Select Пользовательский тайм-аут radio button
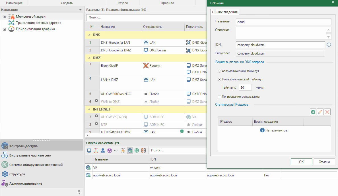This screenshot has width=338, height=196. click(x=219, y=79)
